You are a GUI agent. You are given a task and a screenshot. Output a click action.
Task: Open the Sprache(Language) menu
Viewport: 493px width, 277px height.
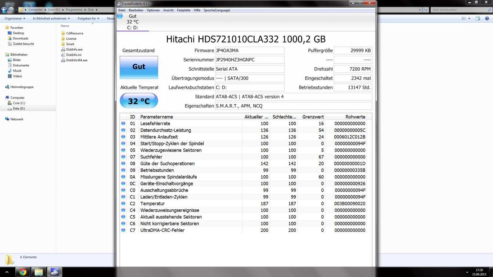(x=217, y=10)
